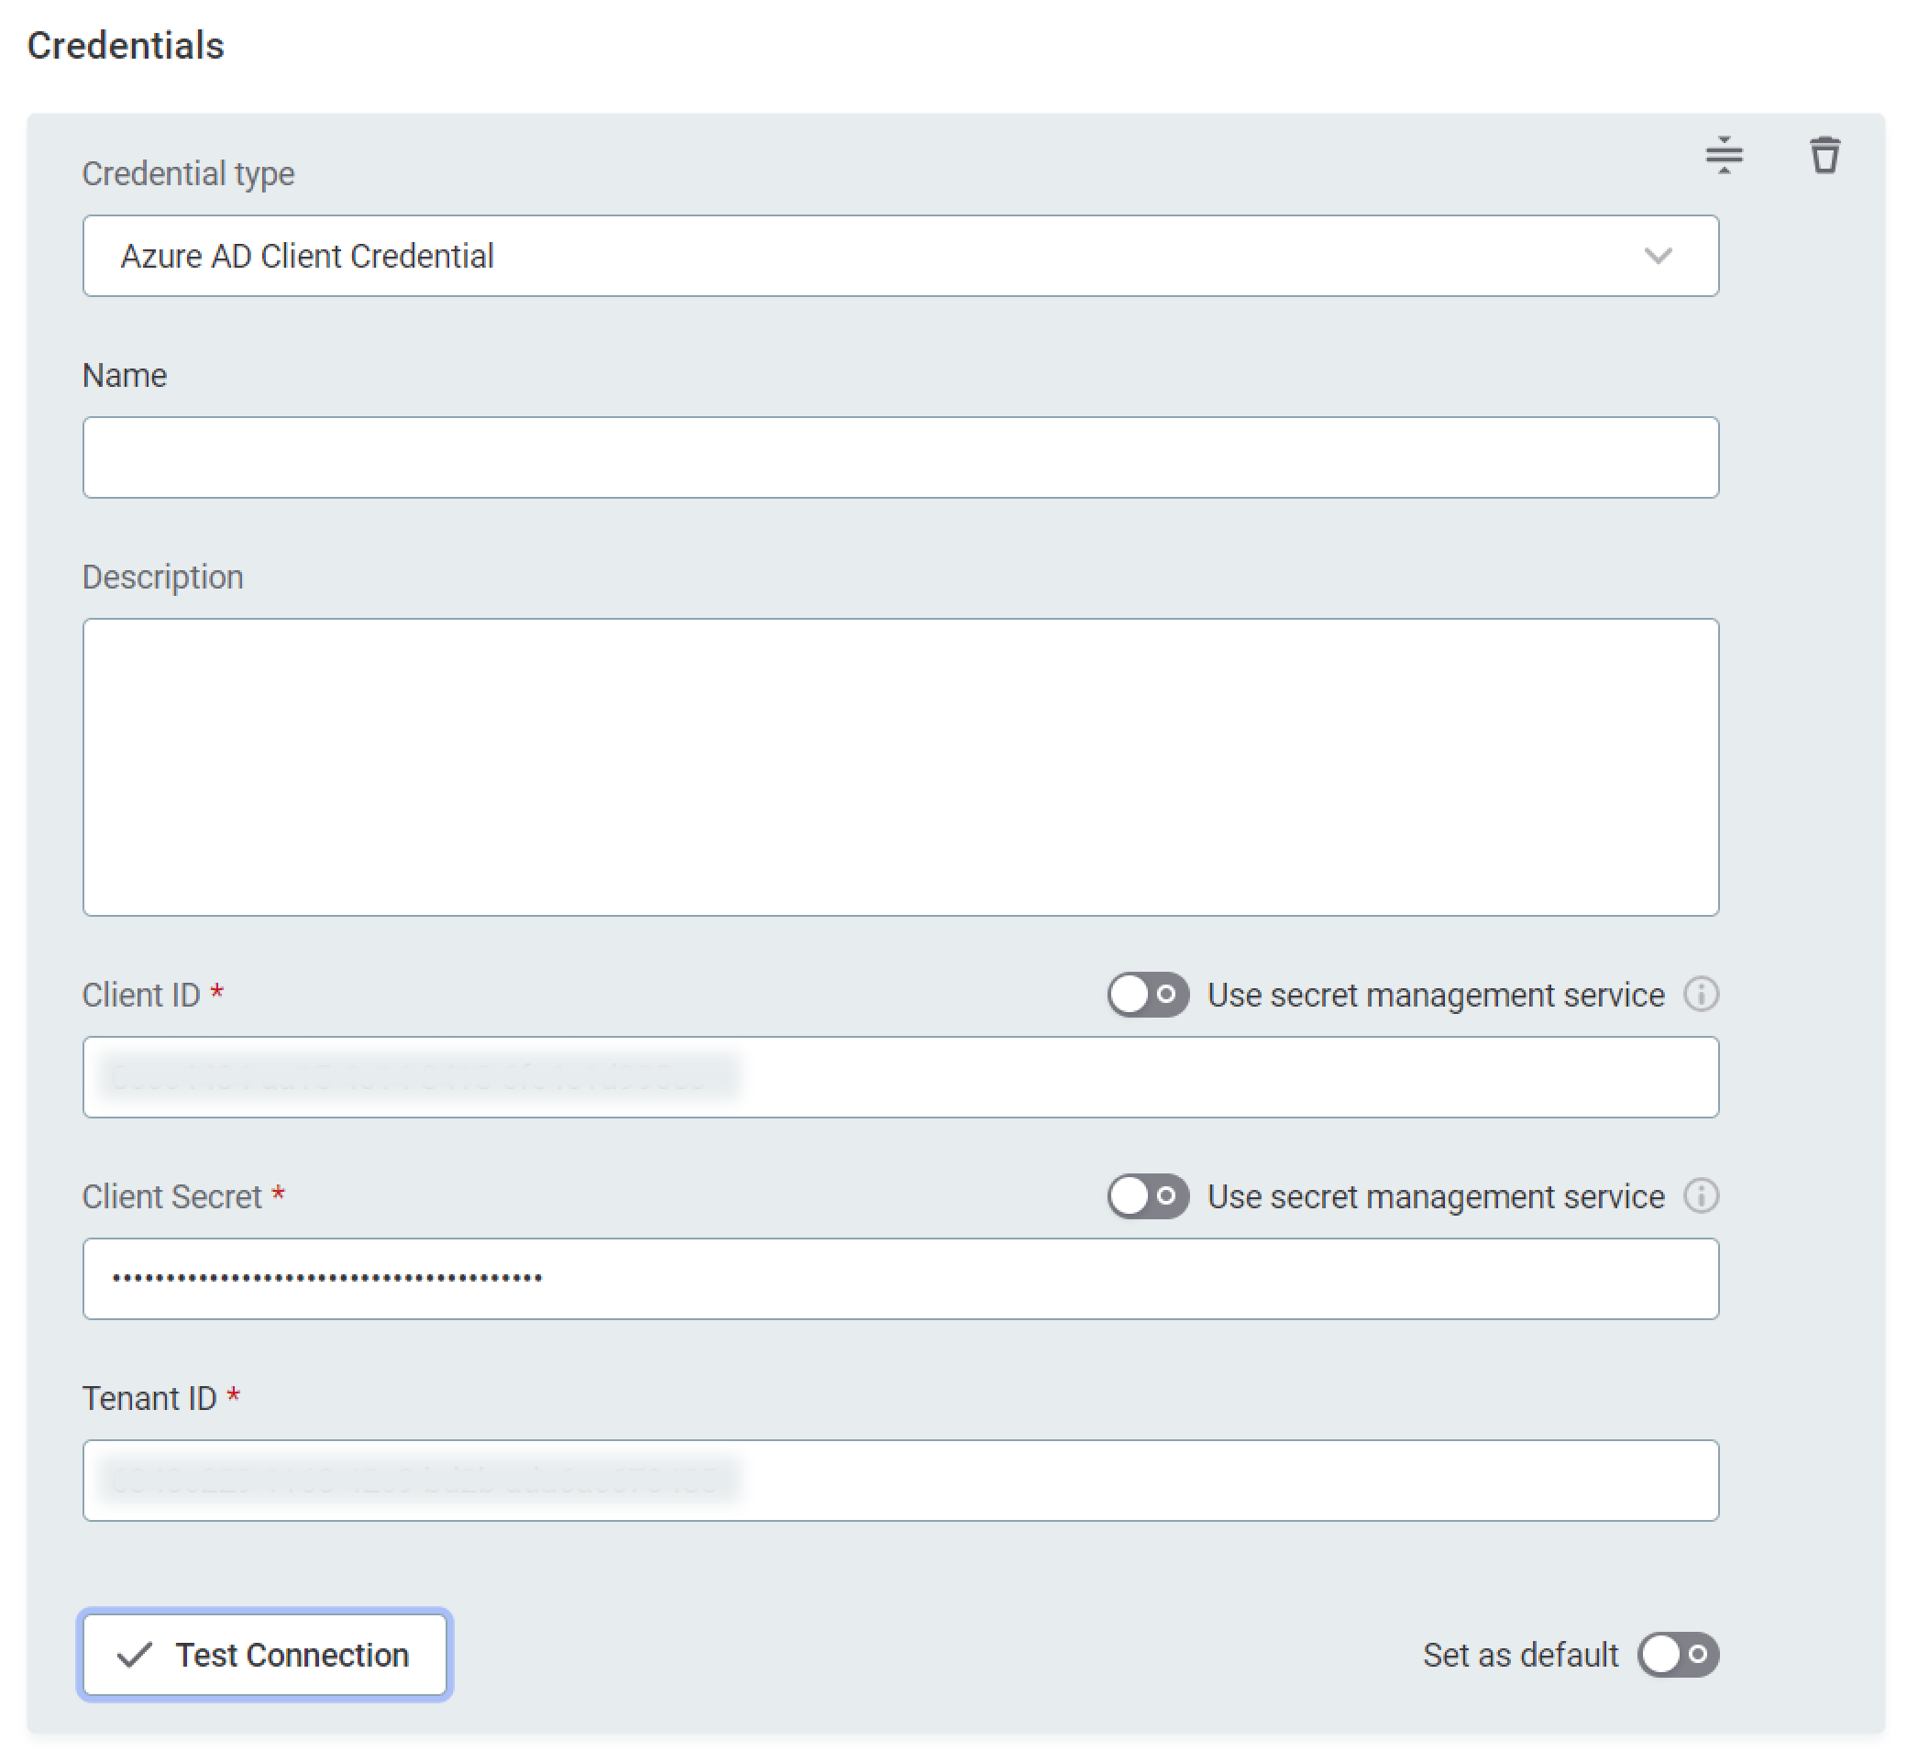
Task: Click Client ID's Use secret management service label
Action: [1436, 996]
